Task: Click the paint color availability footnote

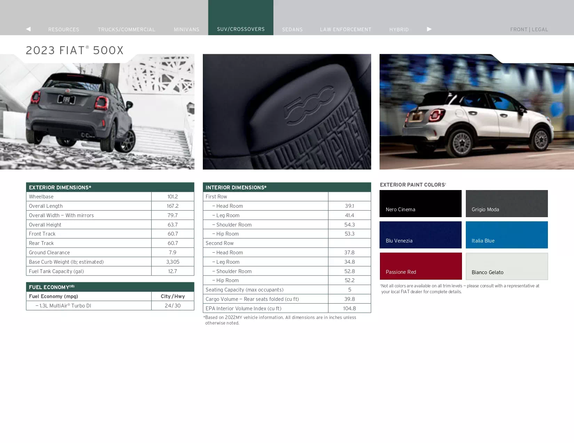Action: 460,289
